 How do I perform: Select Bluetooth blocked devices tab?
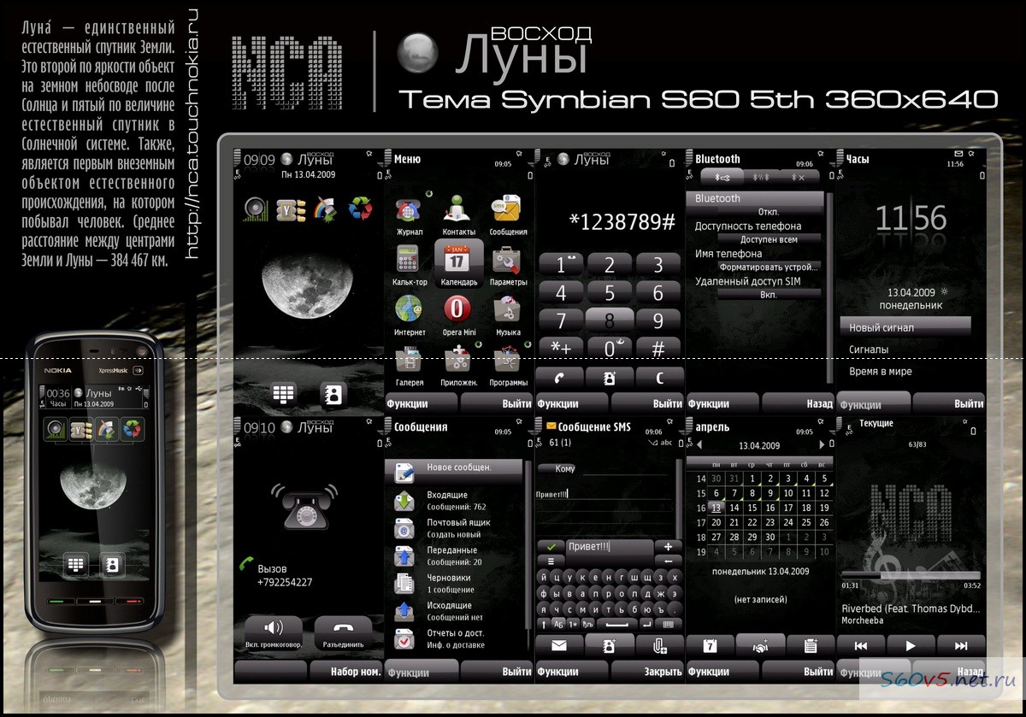point(799,177)
